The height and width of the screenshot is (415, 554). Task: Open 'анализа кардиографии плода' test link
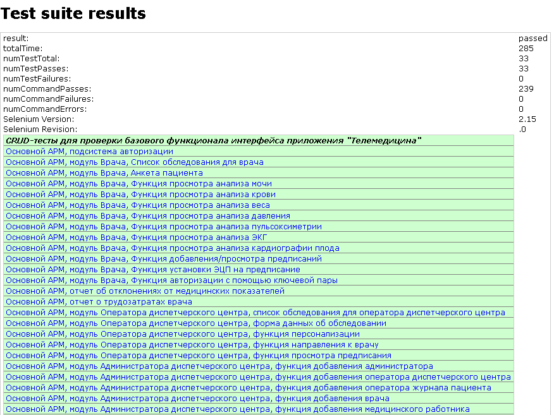coord(173,248)
